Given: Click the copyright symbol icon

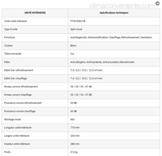Looking at the screenshot, I should click(x=157, y=4).
